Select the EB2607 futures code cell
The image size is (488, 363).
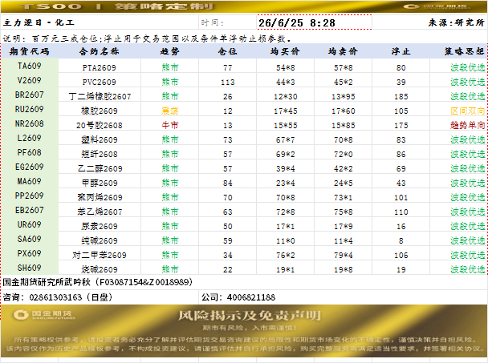pyautogui.click(x=29, y=210)
